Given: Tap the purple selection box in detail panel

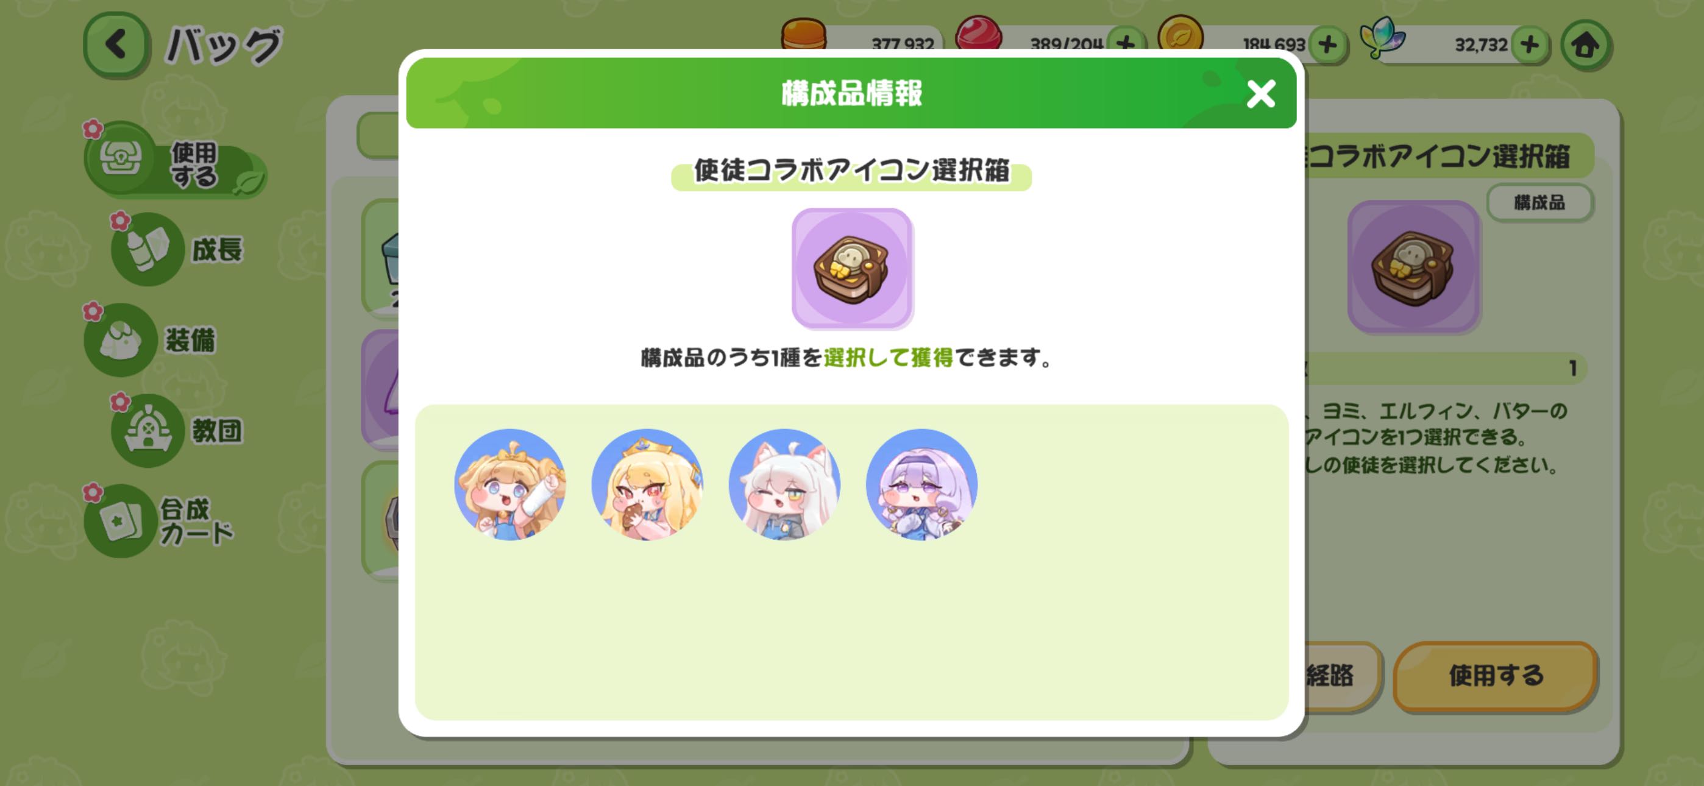Looking at the screenshot, I should [x=1414, y=267].
